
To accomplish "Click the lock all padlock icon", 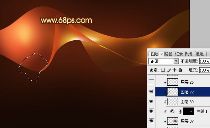I will pyautogui.click(x=180, y=70).
